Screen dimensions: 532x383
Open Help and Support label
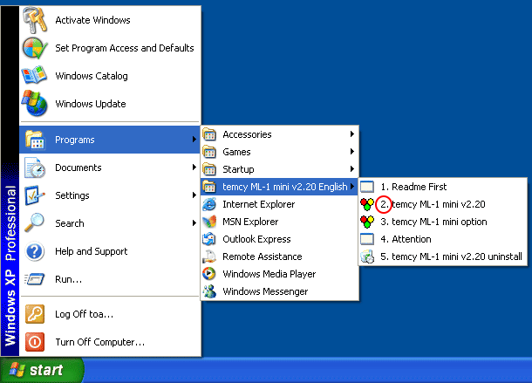click(x=92, y=251)
